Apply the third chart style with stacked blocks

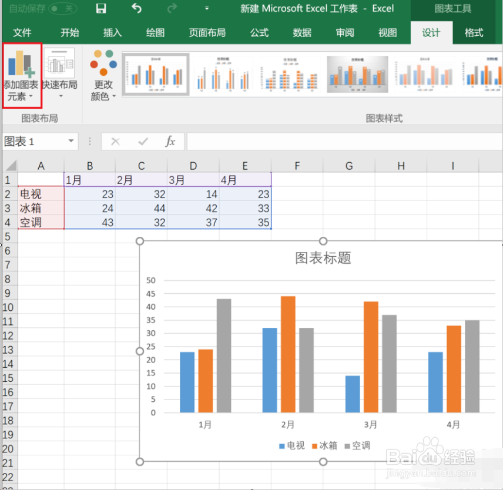pyautogui.click(x=290, y=75)
